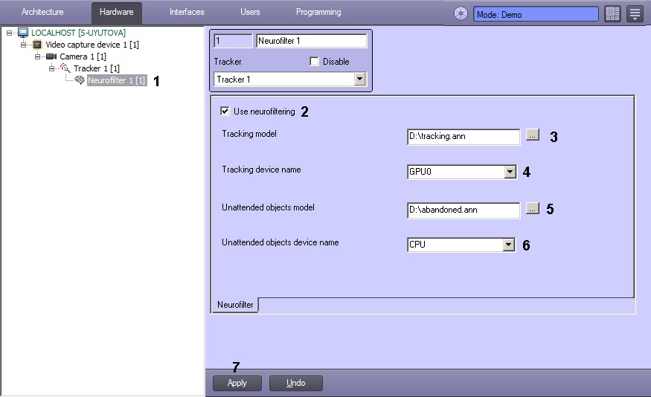Collapse the Video capture device 1 node
Screen dimensions: 651x397
(x=23, y=45)
